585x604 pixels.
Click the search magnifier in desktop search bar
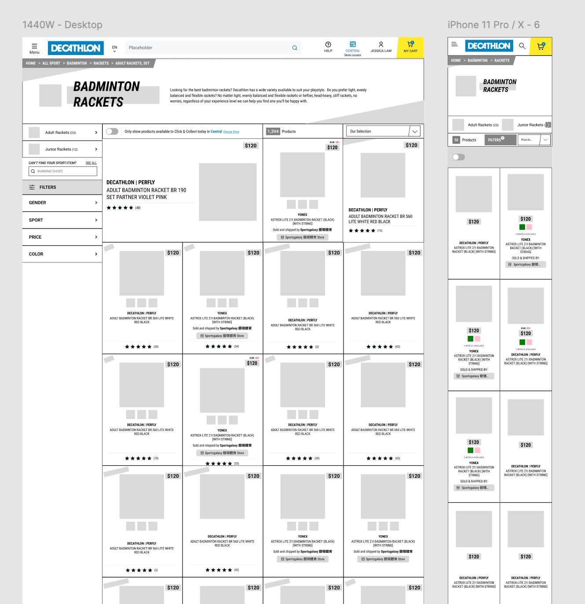(295, 48)
